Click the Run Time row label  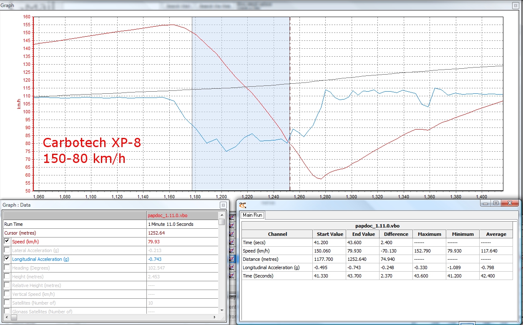point(13,224)
